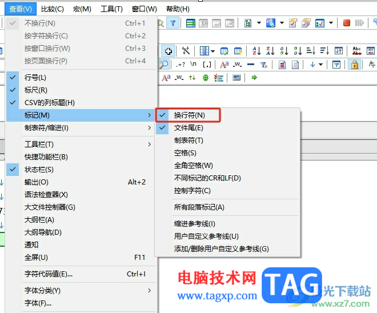The width and height of the screenshot is (377, 313).
Task: Toggle 标尺(R) ruler option
Action: click(x=81, y=90)
